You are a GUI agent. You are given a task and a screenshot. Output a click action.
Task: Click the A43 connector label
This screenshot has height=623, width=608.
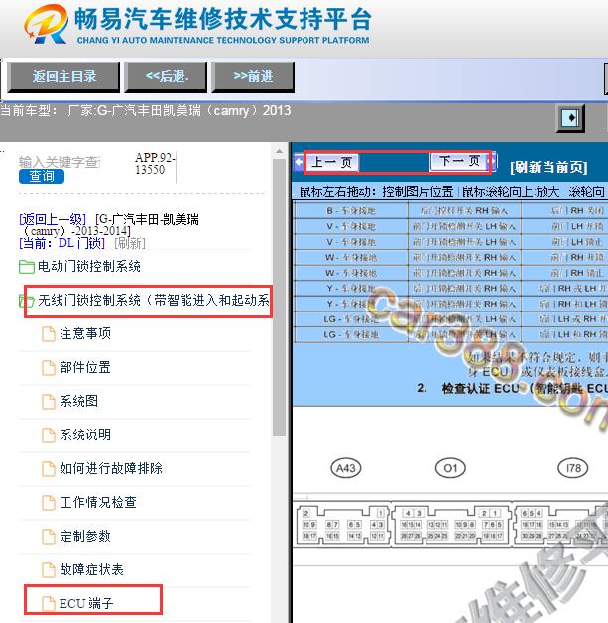click(346, 468)
